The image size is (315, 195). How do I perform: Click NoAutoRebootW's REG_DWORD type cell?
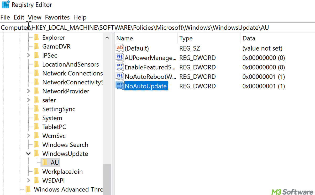(197, 77)
